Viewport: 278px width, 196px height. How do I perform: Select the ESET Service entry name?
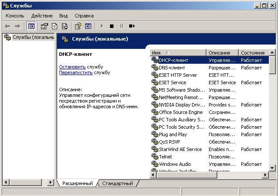(x=172, y=83)
